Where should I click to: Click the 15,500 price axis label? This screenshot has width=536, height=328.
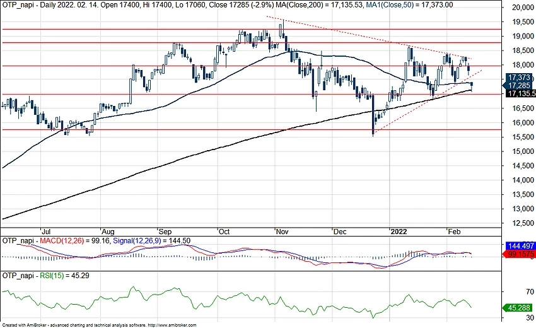pyautogui.click(x=523, y=137)
